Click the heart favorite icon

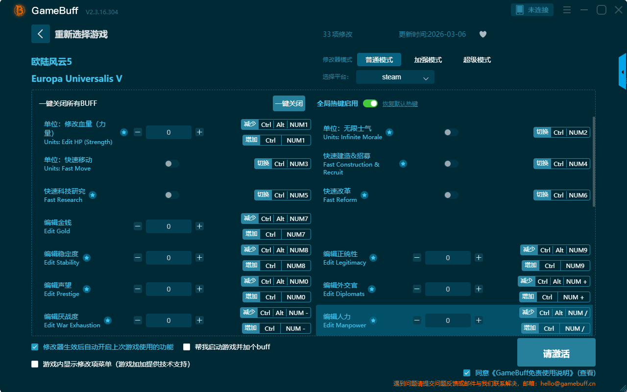(482, 34)
